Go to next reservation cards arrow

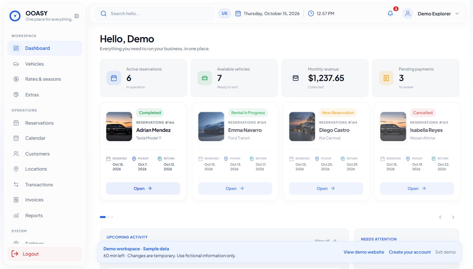tap(453, 217)
